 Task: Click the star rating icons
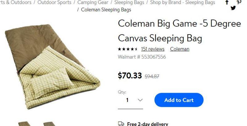[x=128, y=49]
